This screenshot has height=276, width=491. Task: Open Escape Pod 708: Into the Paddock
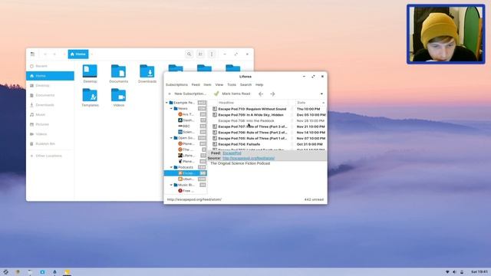[246, 121]
